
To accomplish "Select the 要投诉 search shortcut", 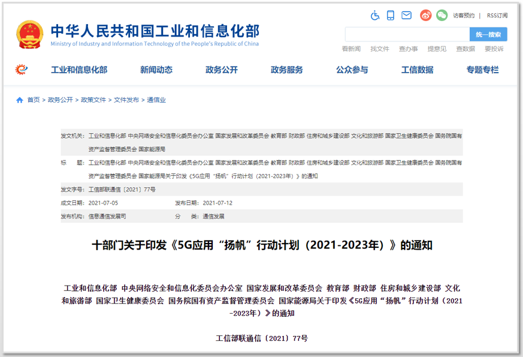I will point(494,49).
